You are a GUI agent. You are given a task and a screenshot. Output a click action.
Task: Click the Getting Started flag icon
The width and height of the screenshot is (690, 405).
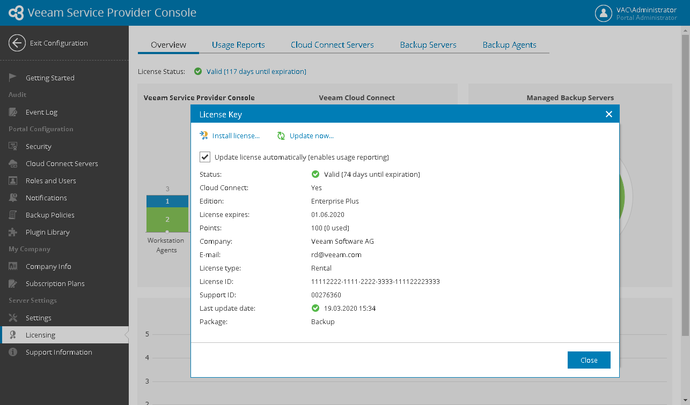13,78
